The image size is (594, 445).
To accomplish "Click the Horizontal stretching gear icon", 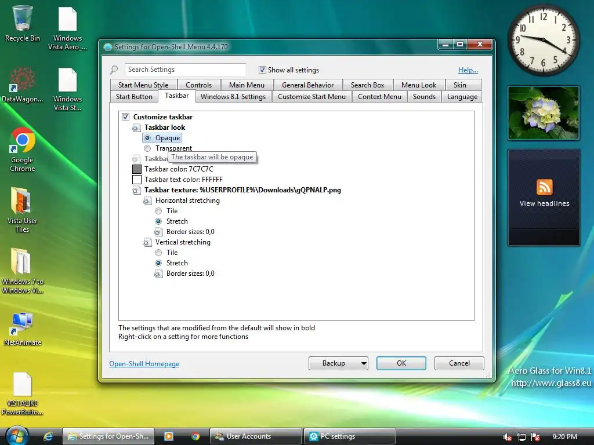I will point(147,201).
